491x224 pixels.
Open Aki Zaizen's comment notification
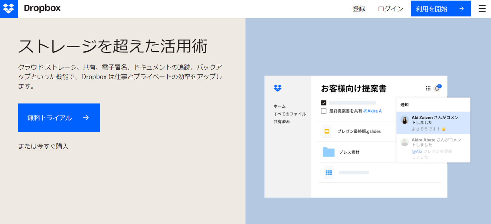click(433, 123)
